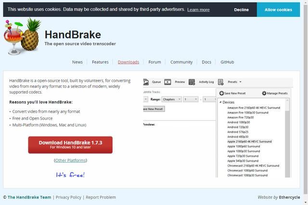Open the GitHub nav link

coord(227,62)
